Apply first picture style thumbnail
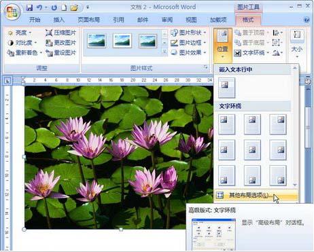 (x=97, y=41)
